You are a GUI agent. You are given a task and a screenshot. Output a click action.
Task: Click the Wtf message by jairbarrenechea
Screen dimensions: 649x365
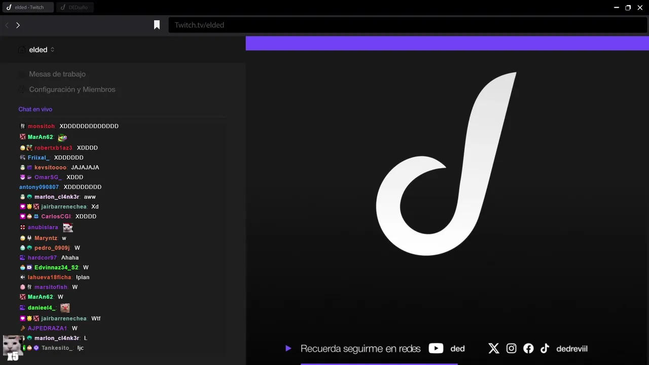click(x=96, y=318)
